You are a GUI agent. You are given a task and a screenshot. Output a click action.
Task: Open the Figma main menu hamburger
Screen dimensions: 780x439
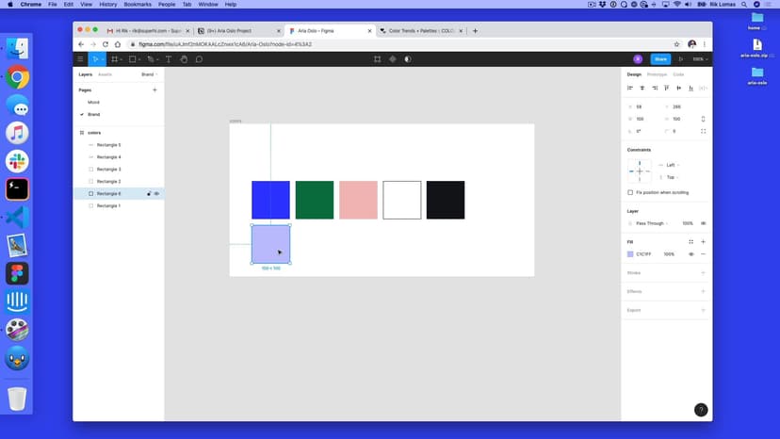[x=80, y=59]
